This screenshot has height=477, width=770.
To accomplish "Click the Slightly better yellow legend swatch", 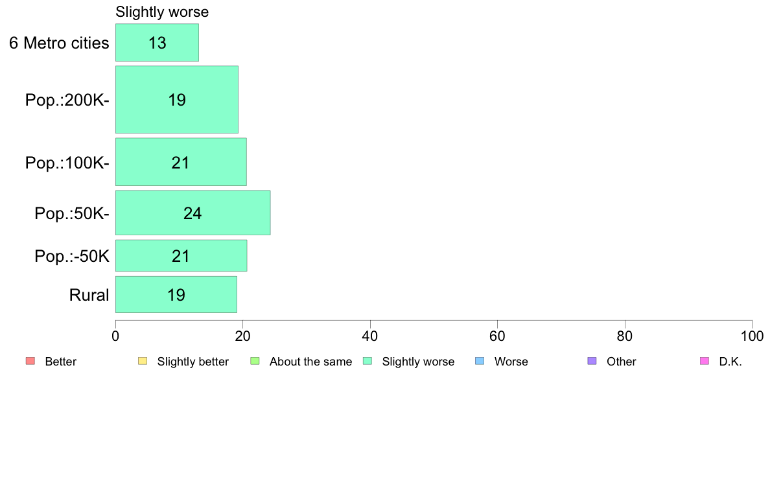I will 143,361.
